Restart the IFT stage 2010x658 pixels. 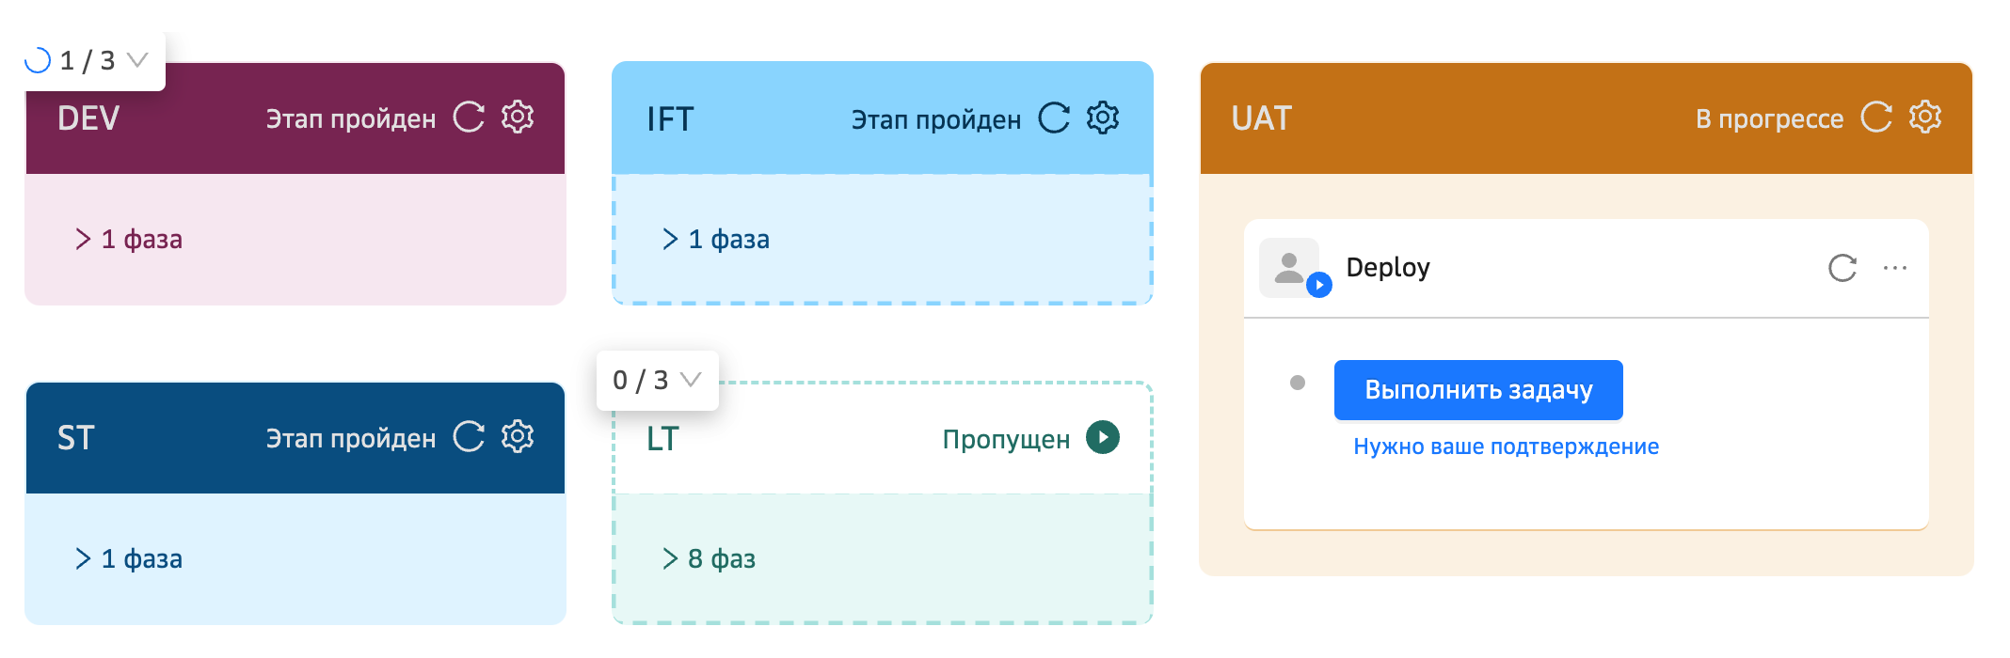[x=1054, y=118]
